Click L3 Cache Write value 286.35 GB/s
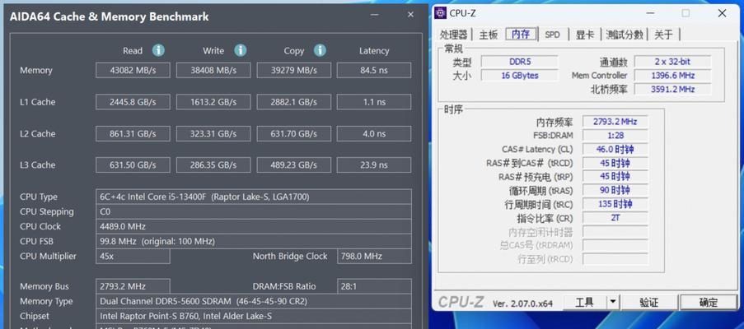Image resolution: width=744 pixels, height=329 pixels. 213,164
